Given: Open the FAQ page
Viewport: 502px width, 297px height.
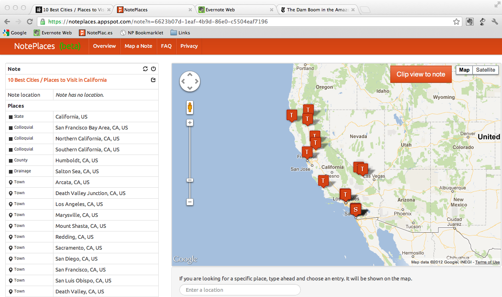Looking at the screenshot, I should click(166, 46).
